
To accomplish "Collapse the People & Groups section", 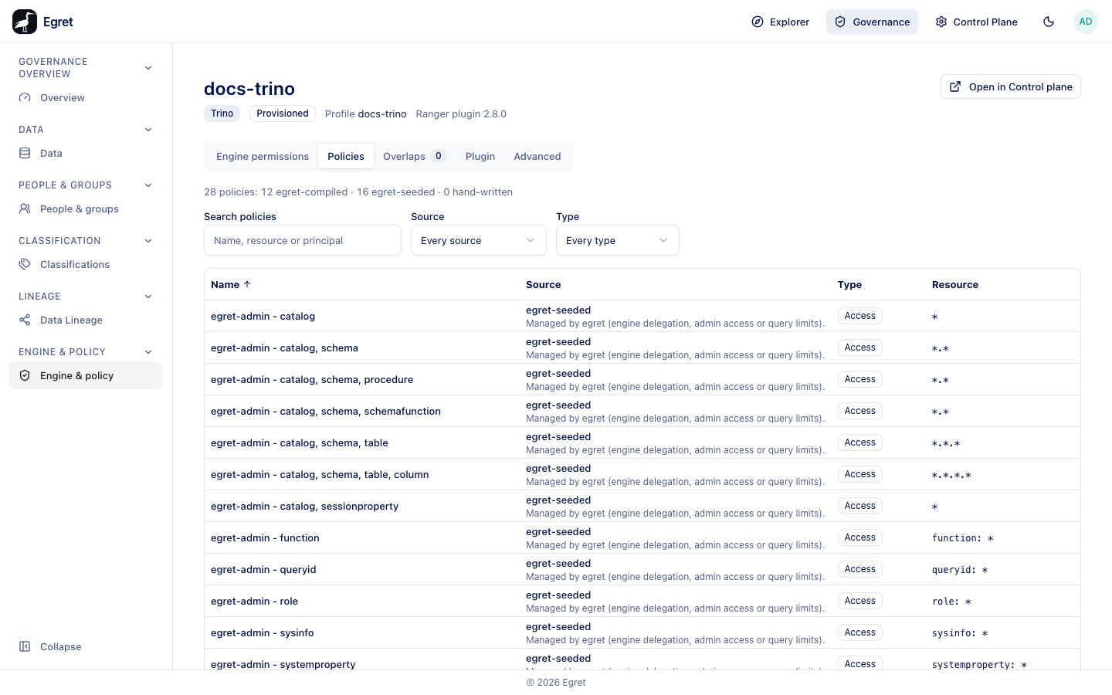I will click(148, 185).
